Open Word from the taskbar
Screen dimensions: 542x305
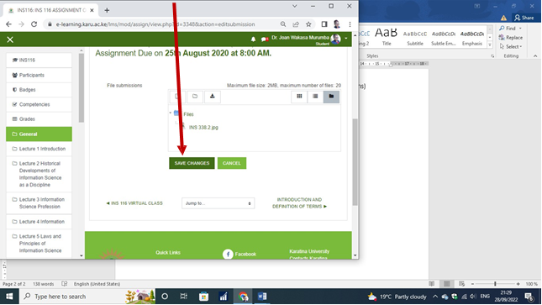(262, 297)
